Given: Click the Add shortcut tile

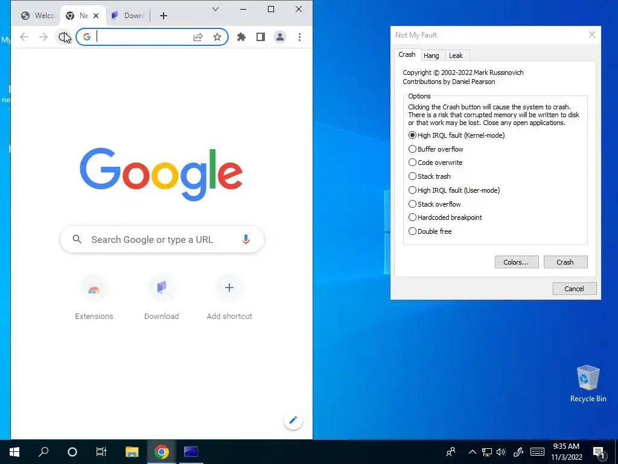Looking at the screenshot, I should 229,297.
